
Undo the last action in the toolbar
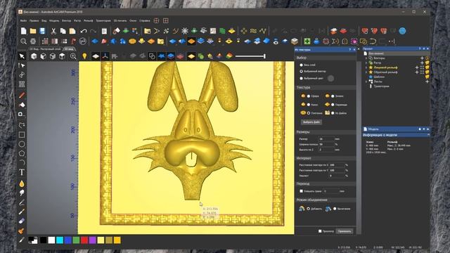point(84,31)
